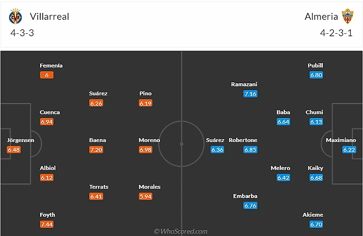Screen dimensions: 363x236
Task: Select Akieme's 6.70 rating badge
Action: [x=316, y=225]
